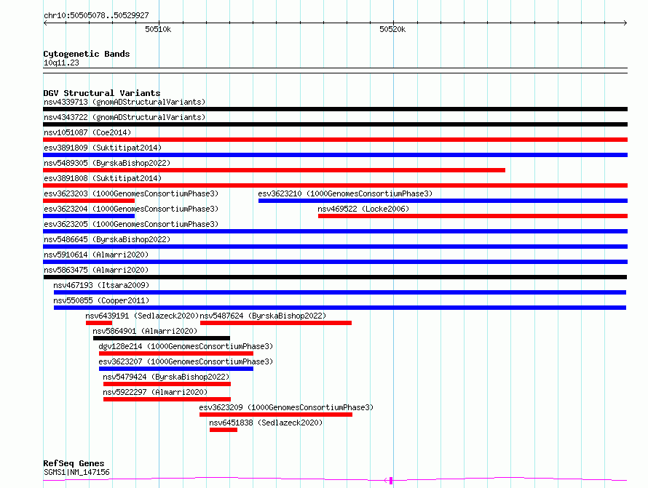Select nsv467193 (Itsara2009) label

(101, 285)
